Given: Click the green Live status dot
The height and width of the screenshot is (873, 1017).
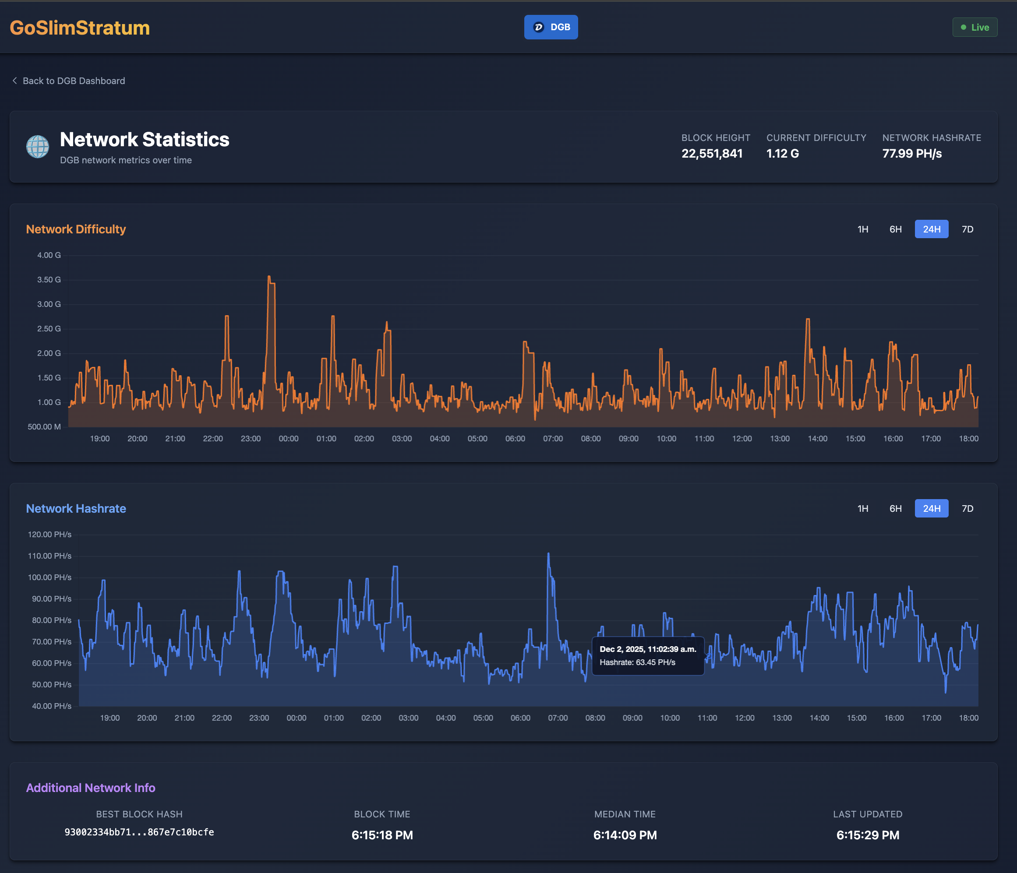Looking at the screenshot, I should (x=964, y=27).
